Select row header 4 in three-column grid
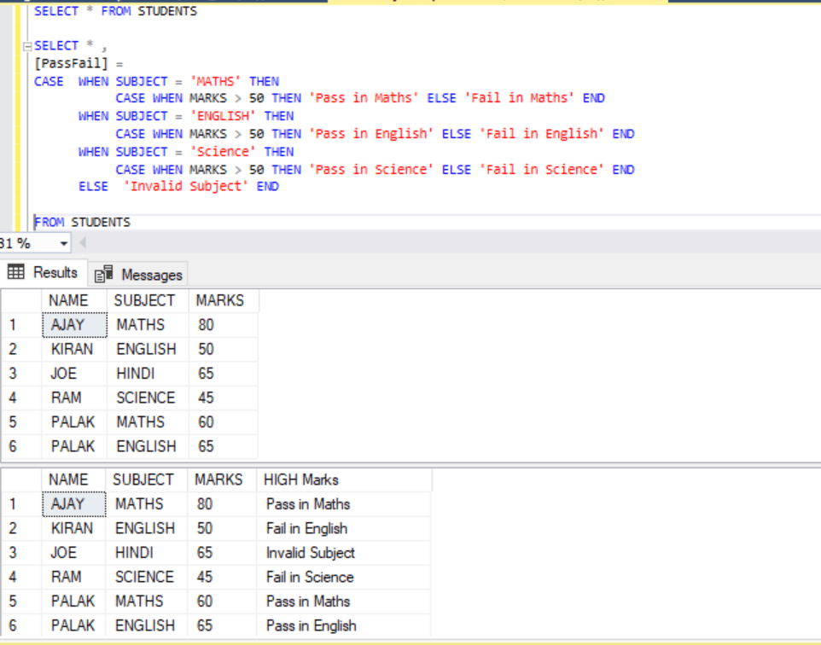Screen dimensions: 821x645 pos(21,398)
